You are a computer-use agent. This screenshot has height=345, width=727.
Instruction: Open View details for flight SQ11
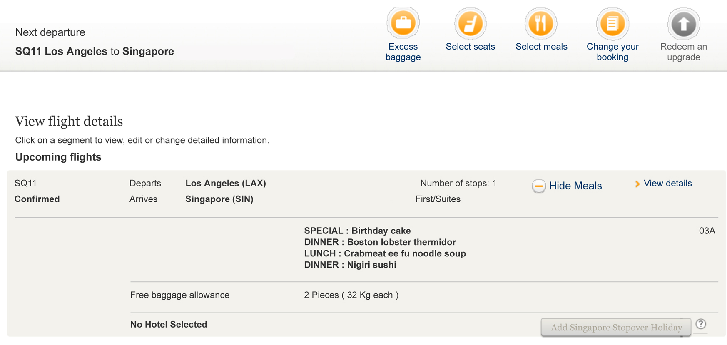click(667, 183)
